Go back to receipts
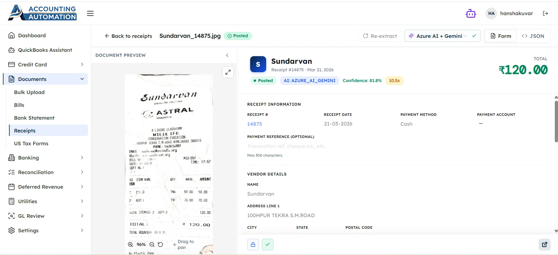The image size is (558, 255). (128, 36)
